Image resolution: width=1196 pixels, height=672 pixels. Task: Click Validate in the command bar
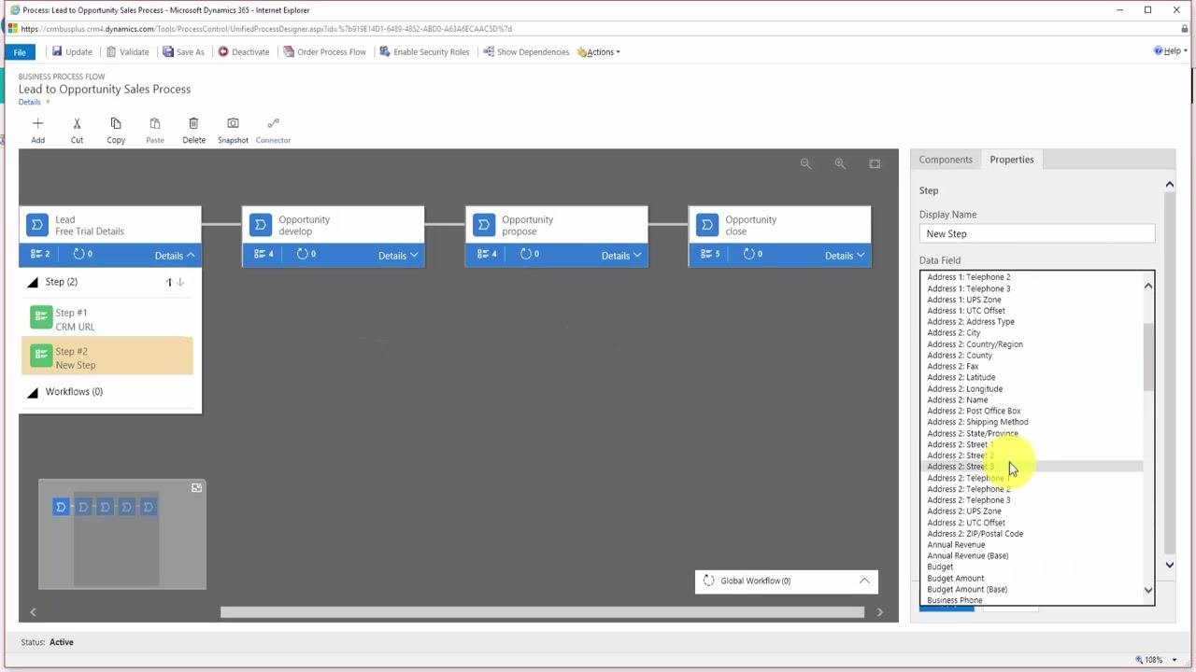(x=127, y=51)
